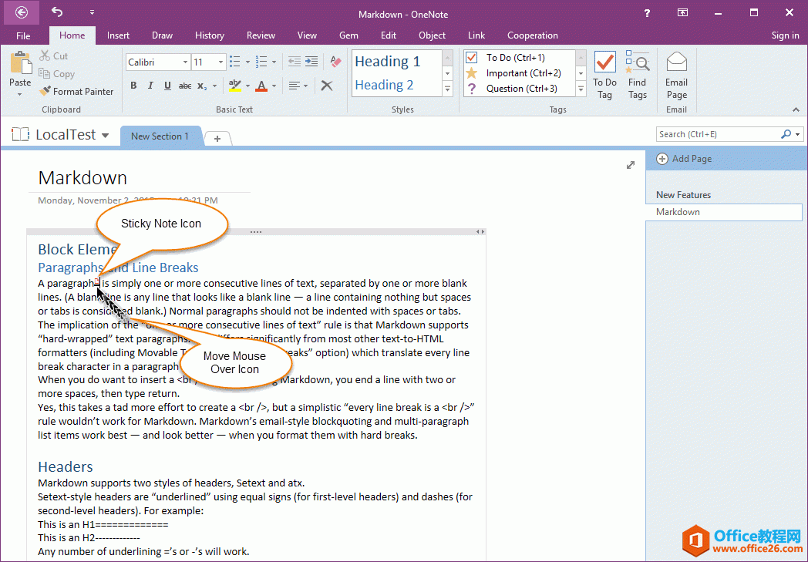Open font color dropdown arrow

tap(274, 86)
